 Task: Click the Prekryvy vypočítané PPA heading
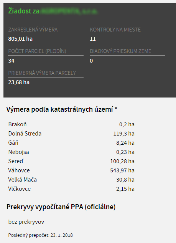click(x=61, y=207)
